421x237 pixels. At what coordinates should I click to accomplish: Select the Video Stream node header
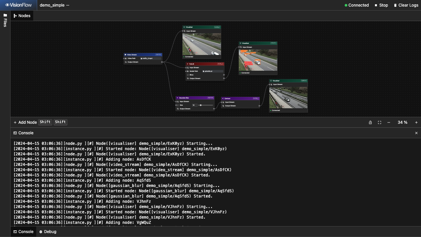click(x=143, y=55)
